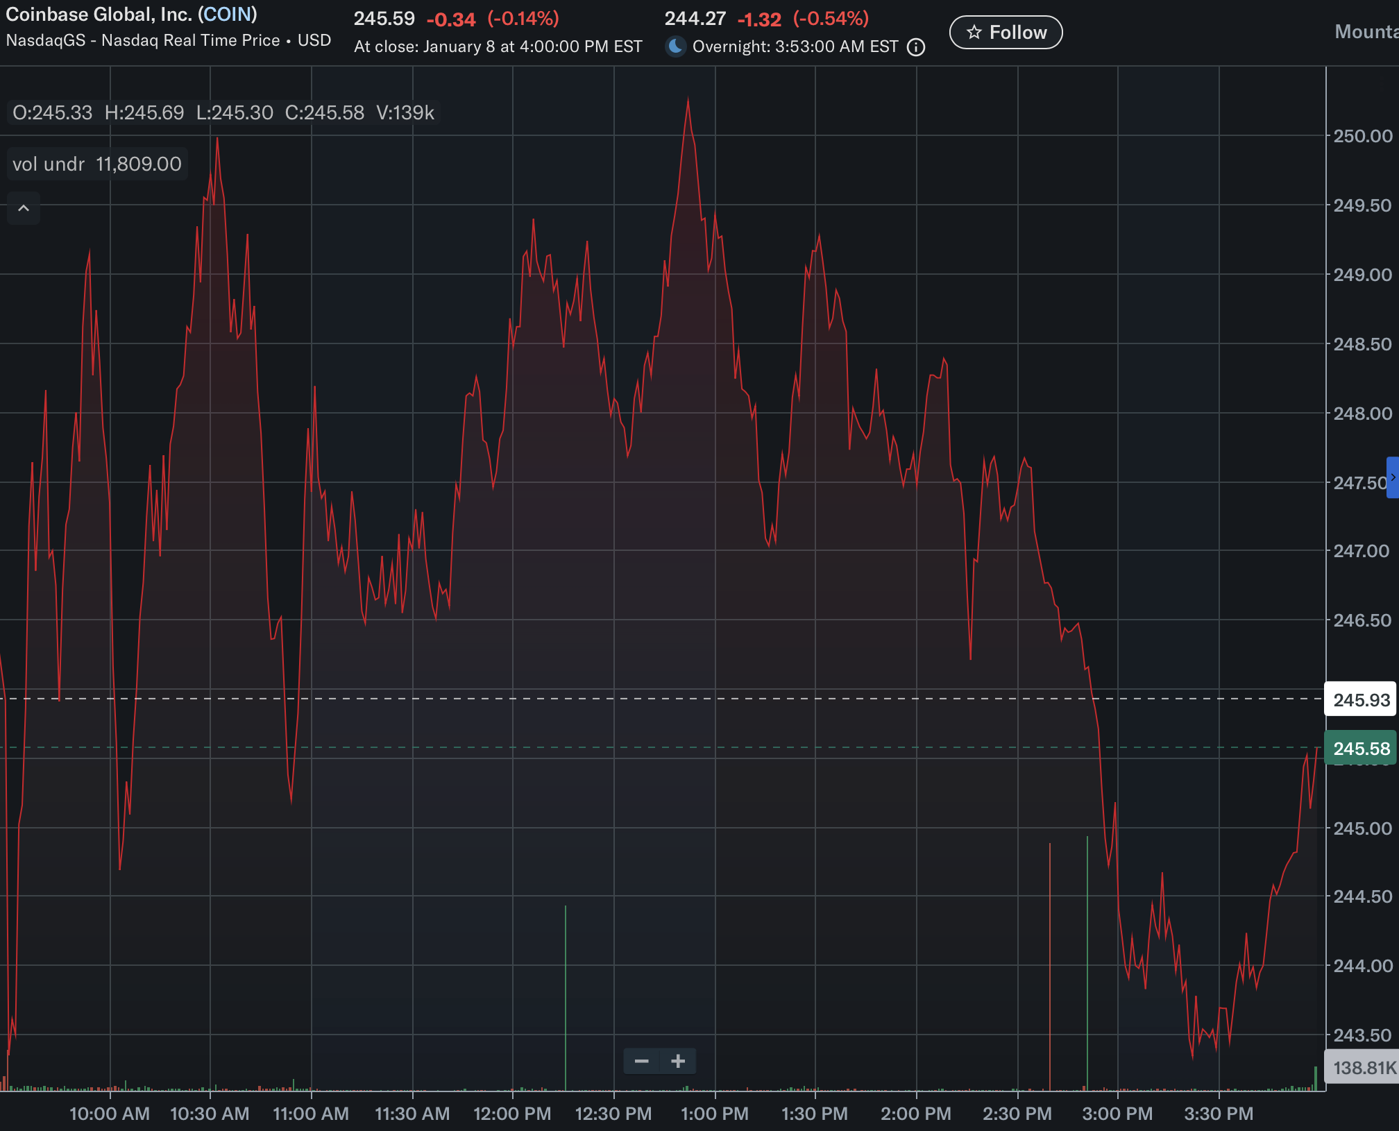Collapse the study legend with the up chevron

(x=24, y=208)
